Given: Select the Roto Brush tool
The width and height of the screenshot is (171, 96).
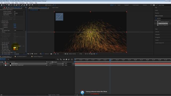Looking at the screenshot, I should click(x=30, y=5).
